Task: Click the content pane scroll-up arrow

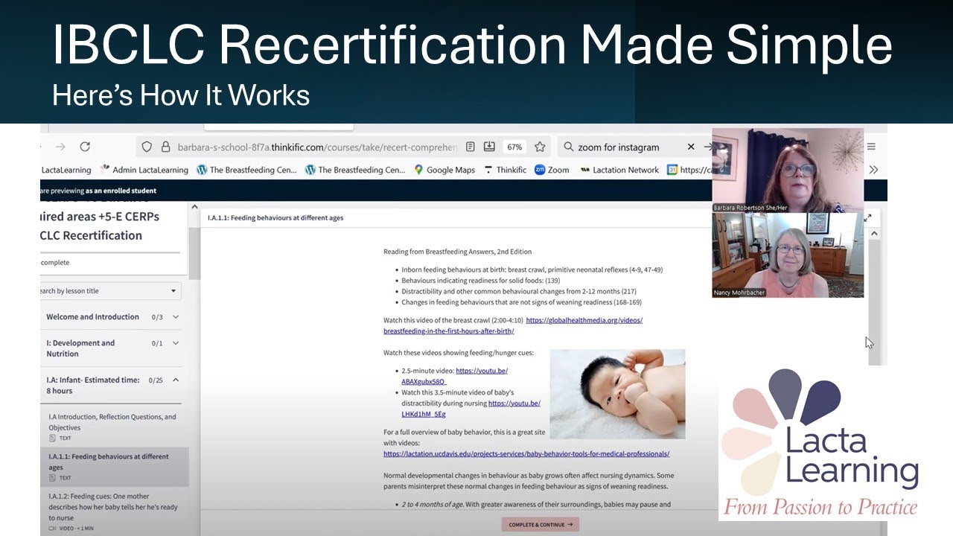Action: 874,234
